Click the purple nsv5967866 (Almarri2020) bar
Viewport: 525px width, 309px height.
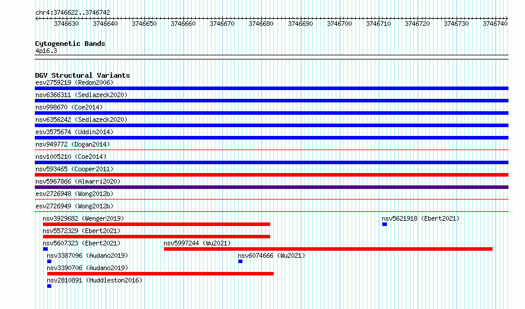point(271,187)
